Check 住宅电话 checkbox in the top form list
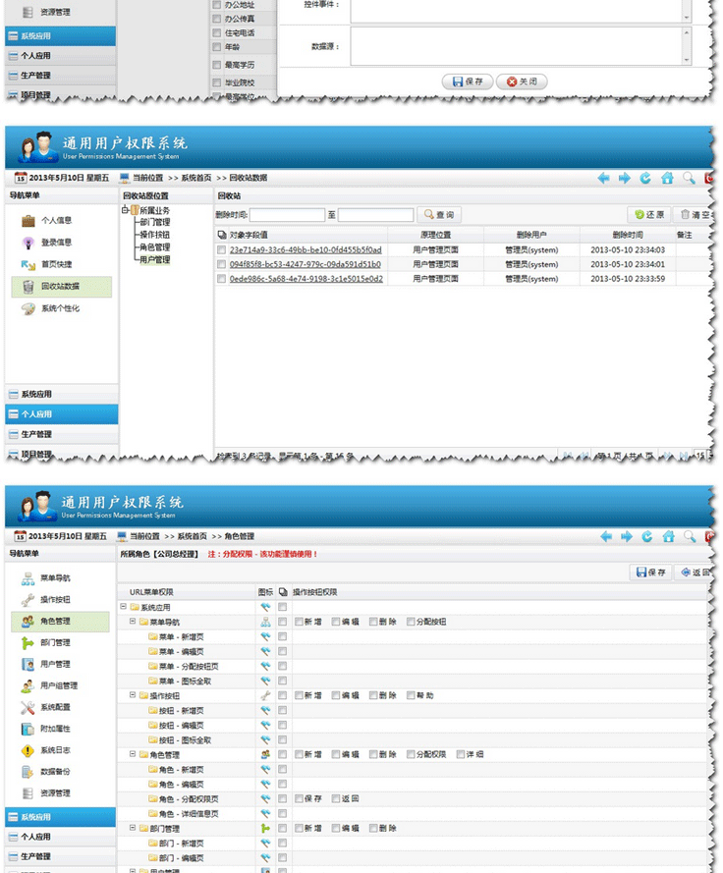Viewport: 723px width, 873px height. click(x=217, y=32)
